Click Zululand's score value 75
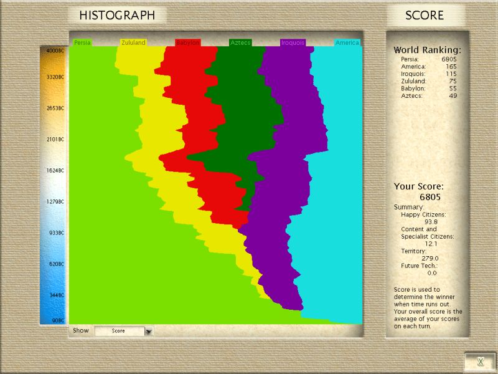Image resolution: width=498 pixels, height=374 pixels. click(453, 81)
